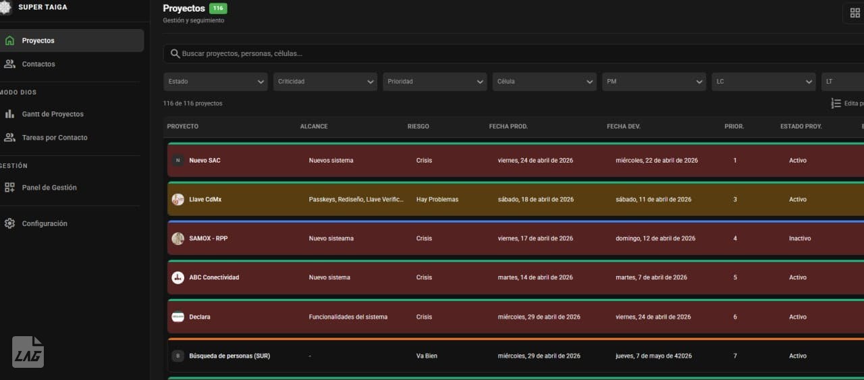Screen dimensions: 864x380
Task: Expand the Criticidad filter dropdown
Action: tap(325, 82)
